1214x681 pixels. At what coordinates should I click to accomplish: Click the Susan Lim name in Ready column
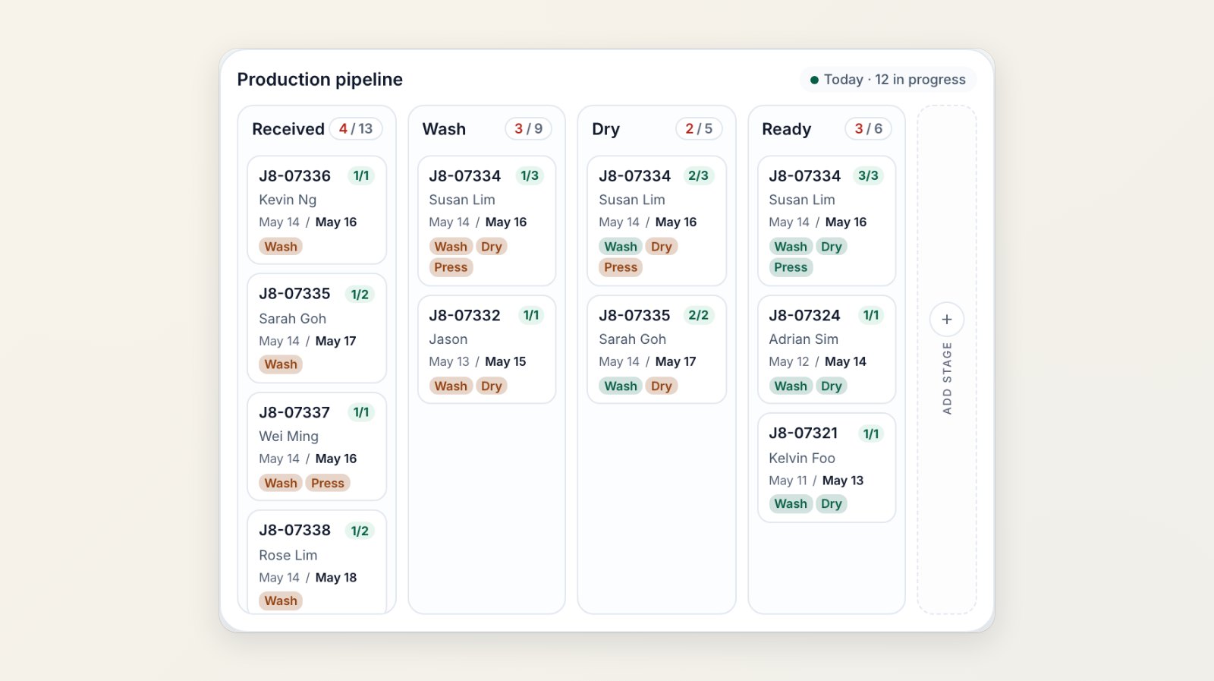click(802, 200)
